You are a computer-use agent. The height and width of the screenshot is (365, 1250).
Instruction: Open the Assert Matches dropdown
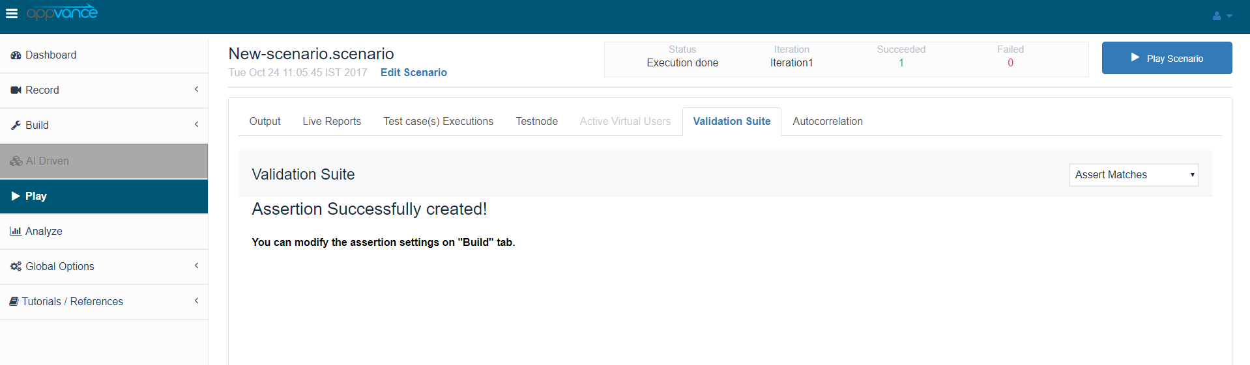point(1133,174)
